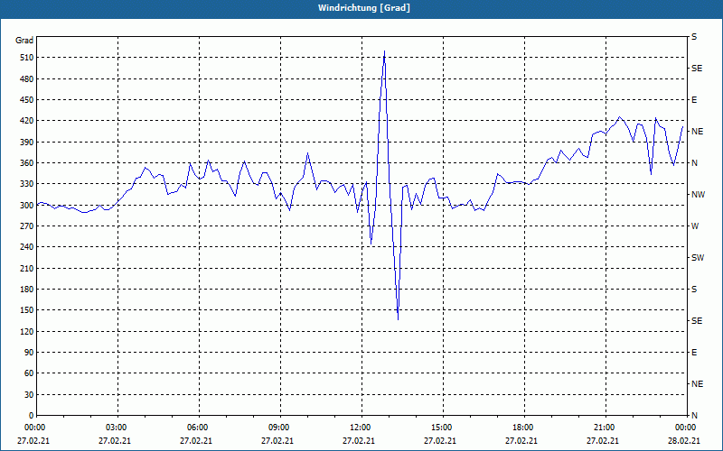
Task: Click the chart title 'Windrichtung [Grad]'
Action: [x=364, y=8]
